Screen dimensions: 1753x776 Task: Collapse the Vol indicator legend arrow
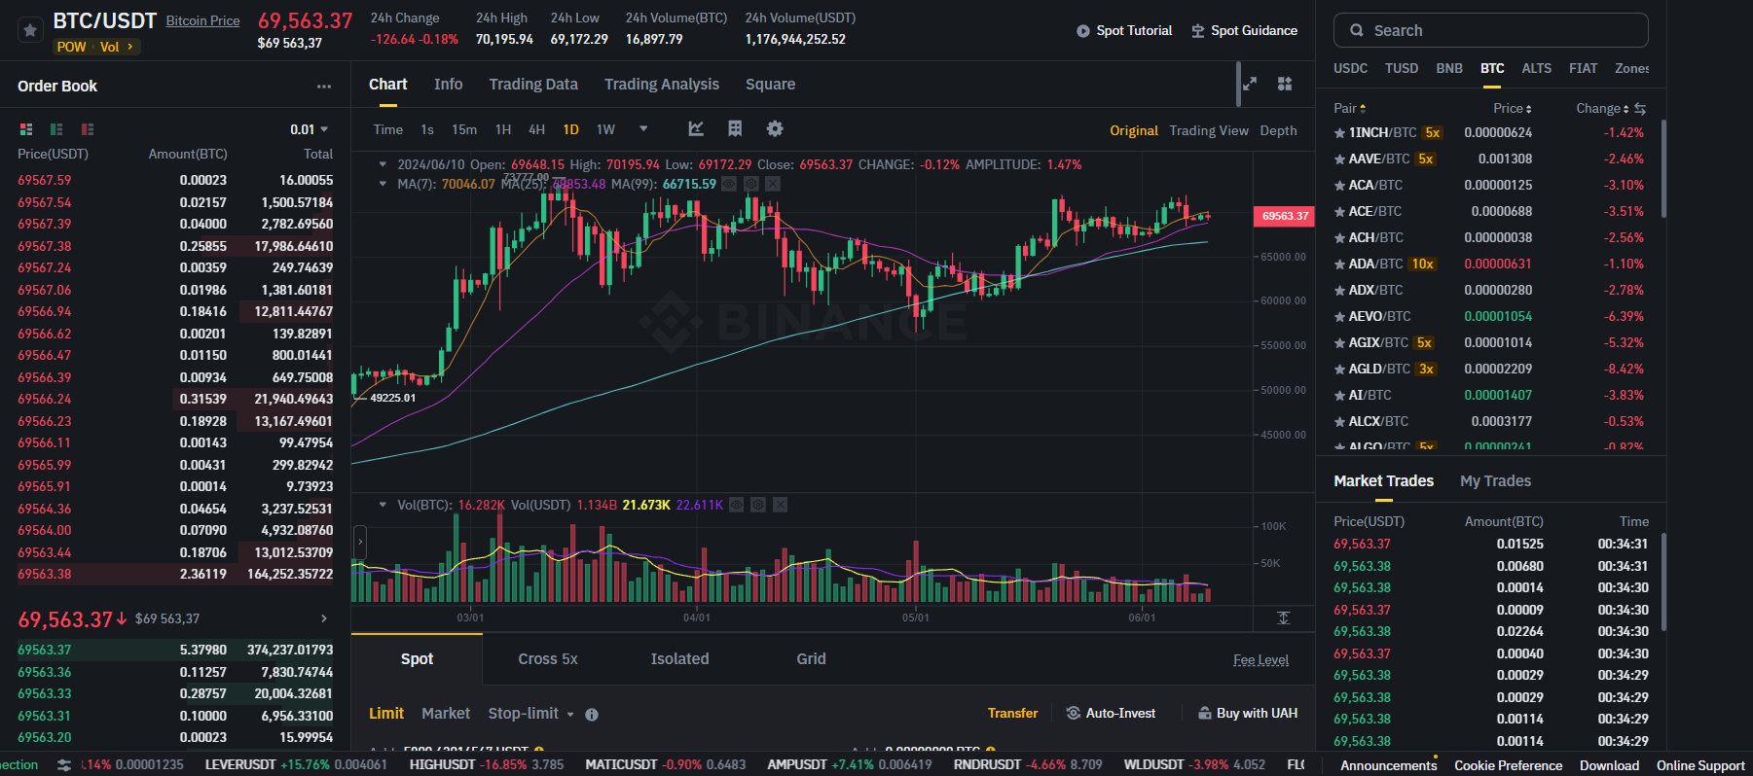[383, 505]
